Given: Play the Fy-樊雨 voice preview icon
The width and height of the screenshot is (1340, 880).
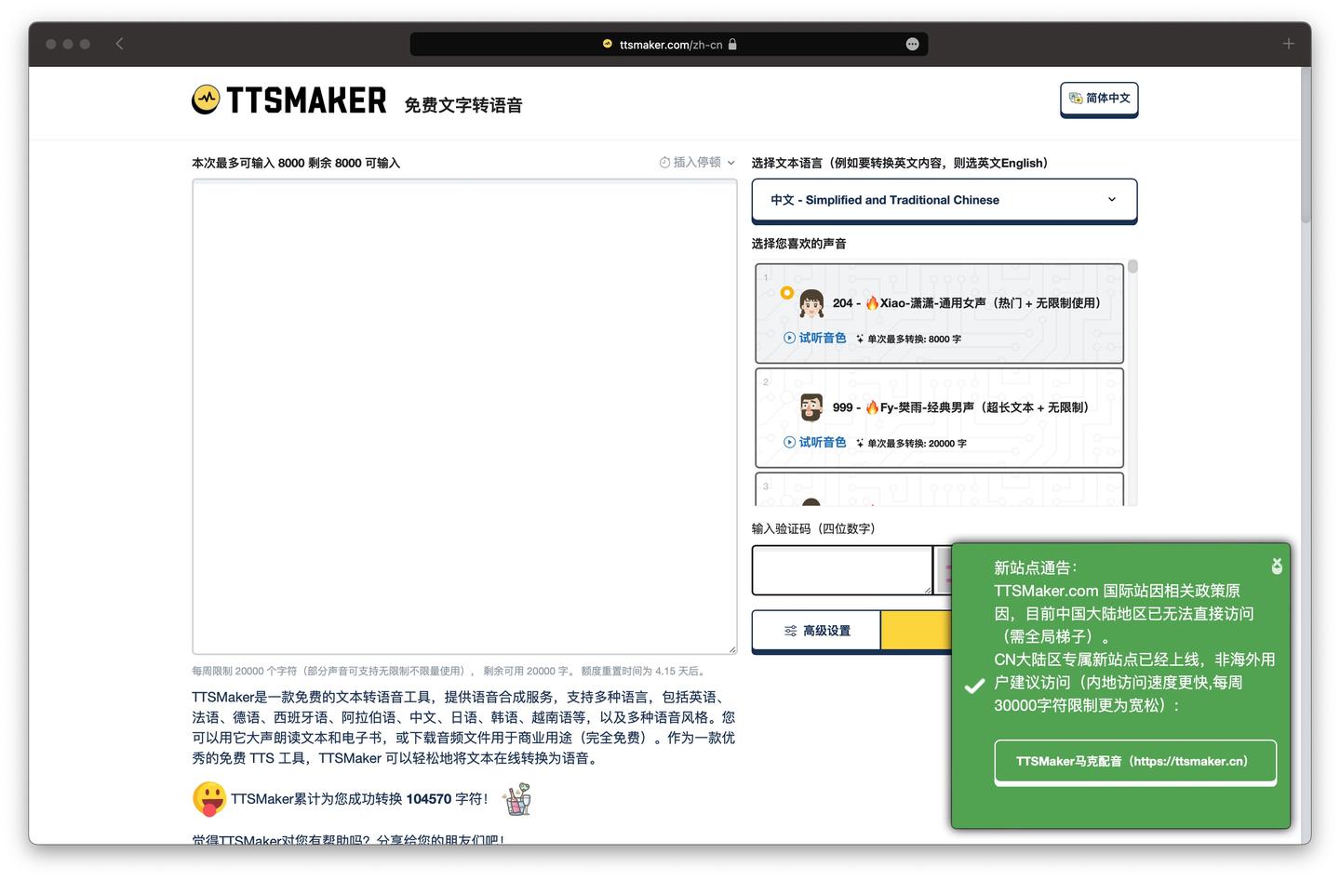Looking at the screenshot, I should click(791, 442).
